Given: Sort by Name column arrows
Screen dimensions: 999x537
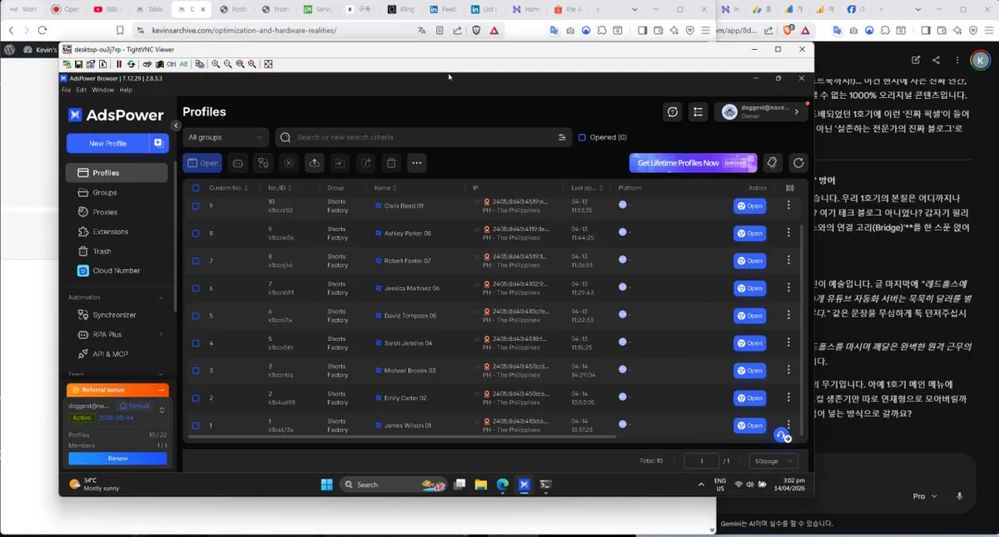Looking at the screenshot, I should pyautogui.click(x=395, y=188).
